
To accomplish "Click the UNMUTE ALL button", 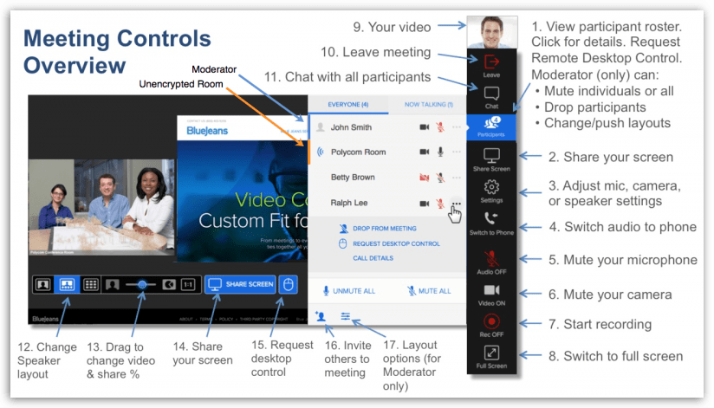I will click(x=349, y=290).
